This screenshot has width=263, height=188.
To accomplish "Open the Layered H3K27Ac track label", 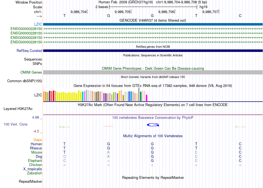I will coord(18,109).
